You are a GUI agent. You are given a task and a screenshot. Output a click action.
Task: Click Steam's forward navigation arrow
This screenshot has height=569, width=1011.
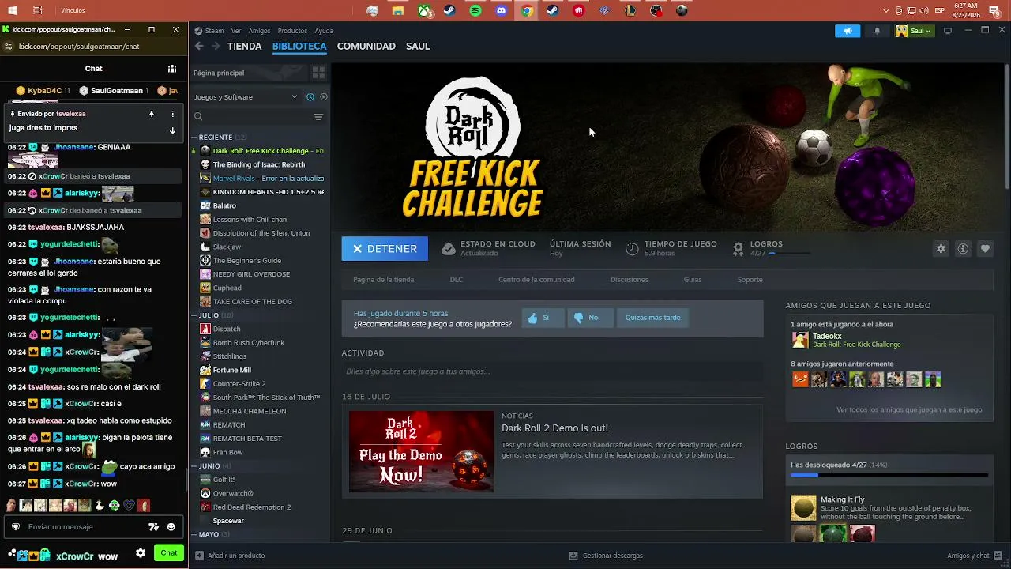[216, 46]
